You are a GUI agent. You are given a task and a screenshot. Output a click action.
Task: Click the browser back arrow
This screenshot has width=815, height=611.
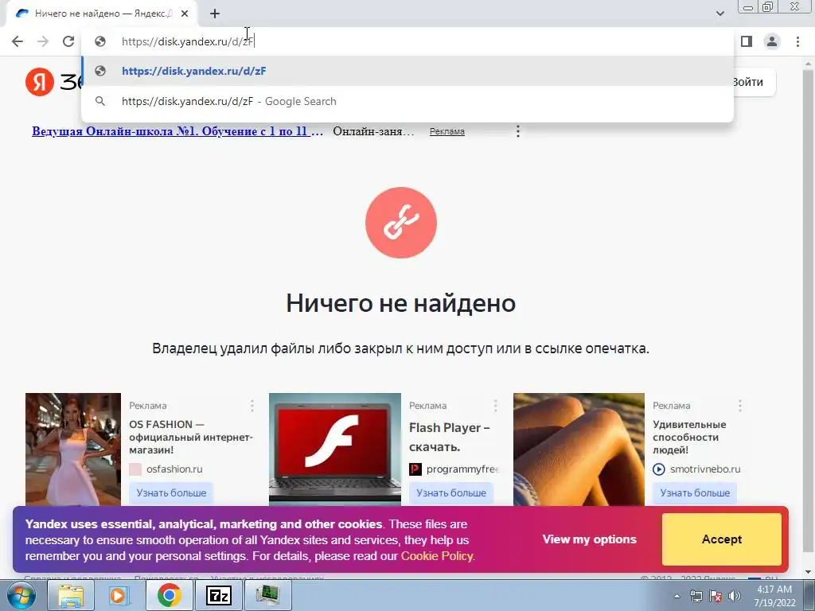pos(18,41)
